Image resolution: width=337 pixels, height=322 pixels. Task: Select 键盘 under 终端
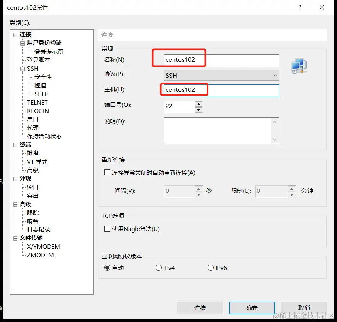click(33, 153)
